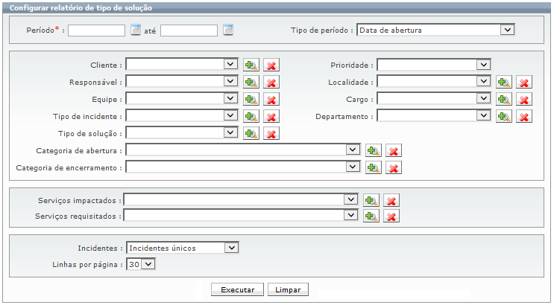Clear the Serviços impactados field
The width and height of the screenshot is (554, 305).
(x=391, y=200)
